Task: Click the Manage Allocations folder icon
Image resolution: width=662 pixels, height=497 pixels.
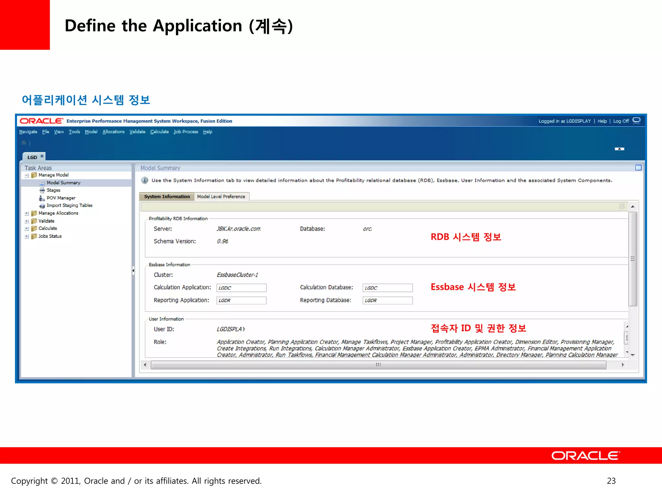Action: tap(34, 213)
